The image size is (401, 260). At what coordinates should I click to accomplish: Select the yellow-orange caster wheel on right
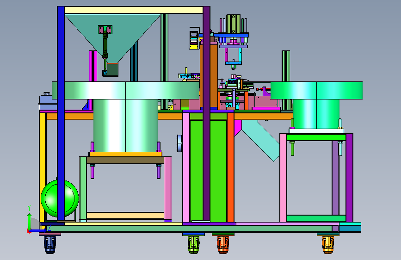point(328,244)
